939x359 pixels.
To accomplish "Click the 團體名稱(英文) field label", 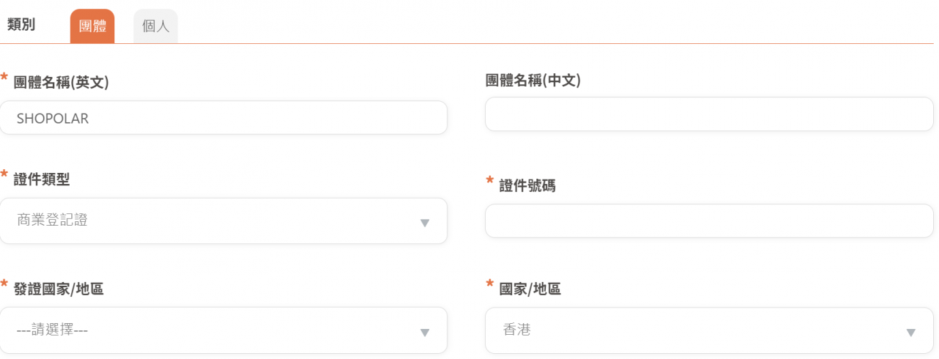I will (x=62, y=84).
